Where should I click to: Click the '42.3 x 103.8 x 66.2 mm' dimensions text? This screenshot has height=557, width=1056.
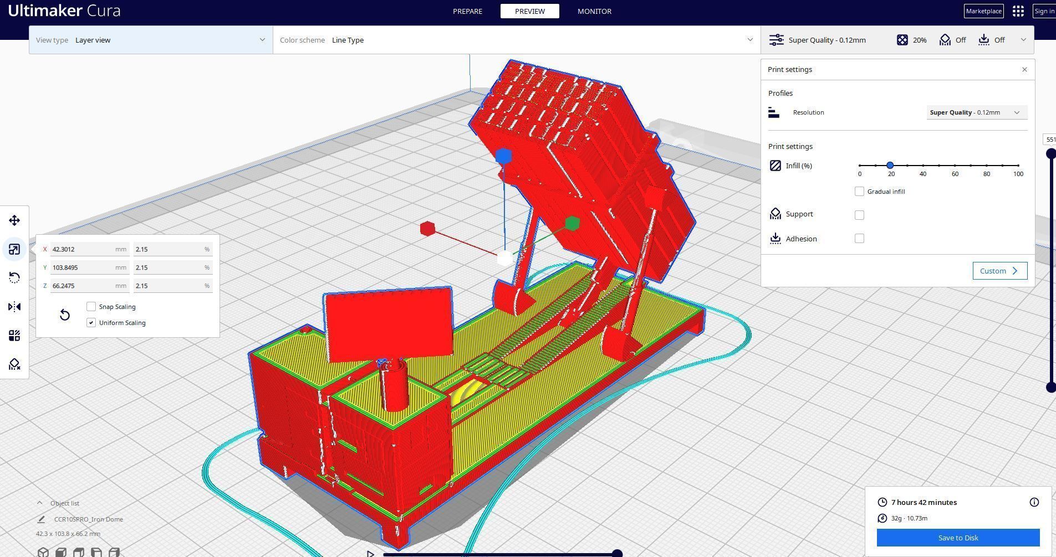(68, 534)
